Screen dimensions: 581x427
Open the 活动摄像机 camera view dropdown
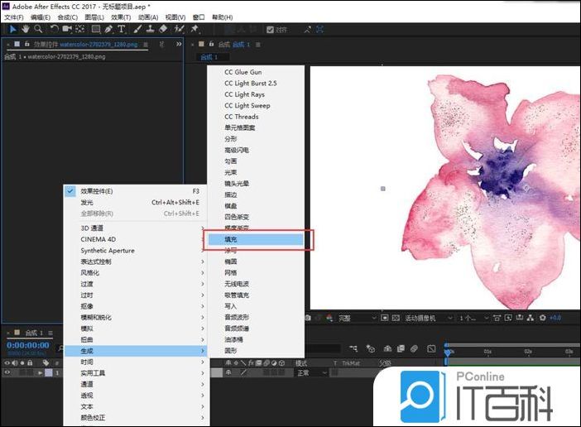(428, 318)
